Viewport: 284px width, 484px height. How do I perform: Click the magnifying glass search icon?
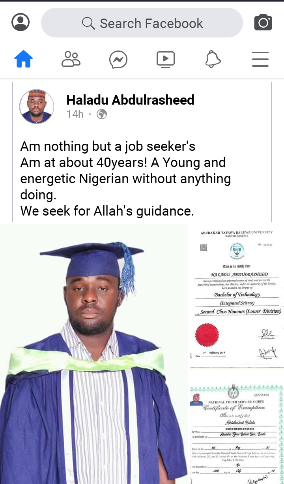[88, 23]
